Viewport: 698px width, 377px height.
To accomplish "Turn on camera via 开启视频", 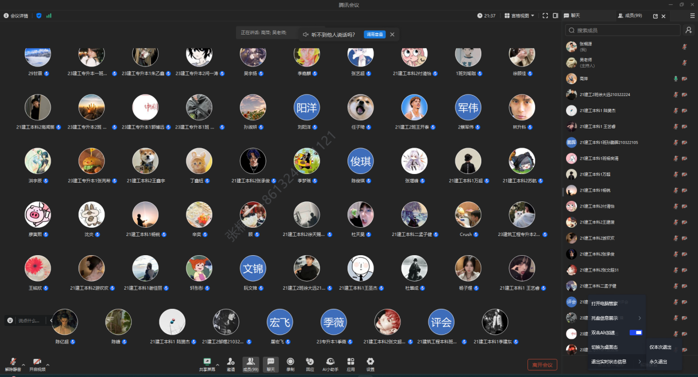I will pos(37,363).
